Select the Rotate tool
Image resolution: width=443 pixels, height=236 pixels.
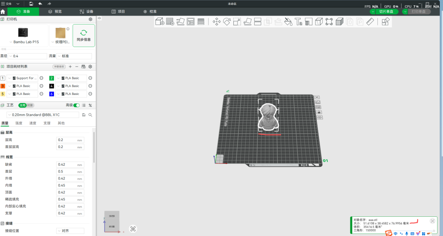pos(227,21)
